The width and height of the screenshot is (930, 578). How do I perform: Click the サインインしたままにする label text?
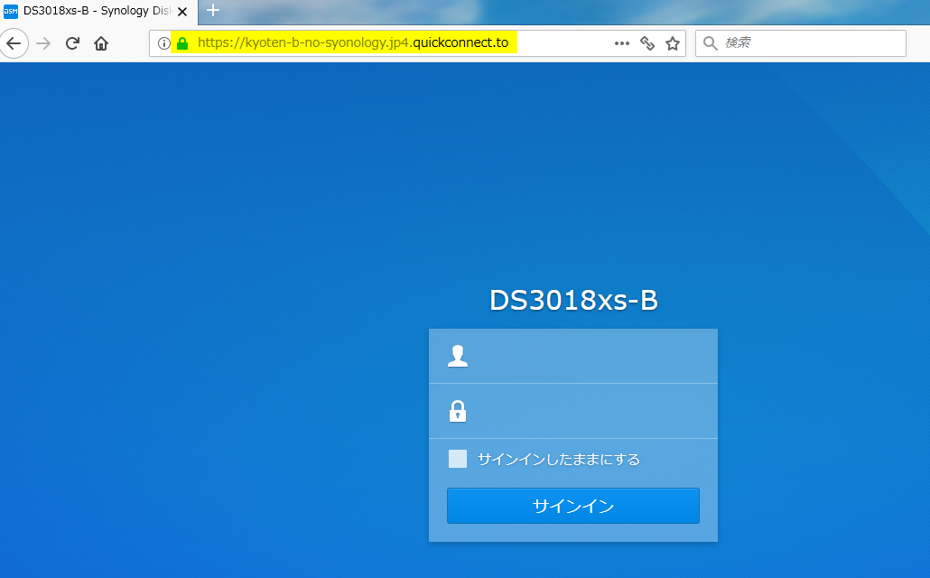pyautogui.click(x=558, y=460)
